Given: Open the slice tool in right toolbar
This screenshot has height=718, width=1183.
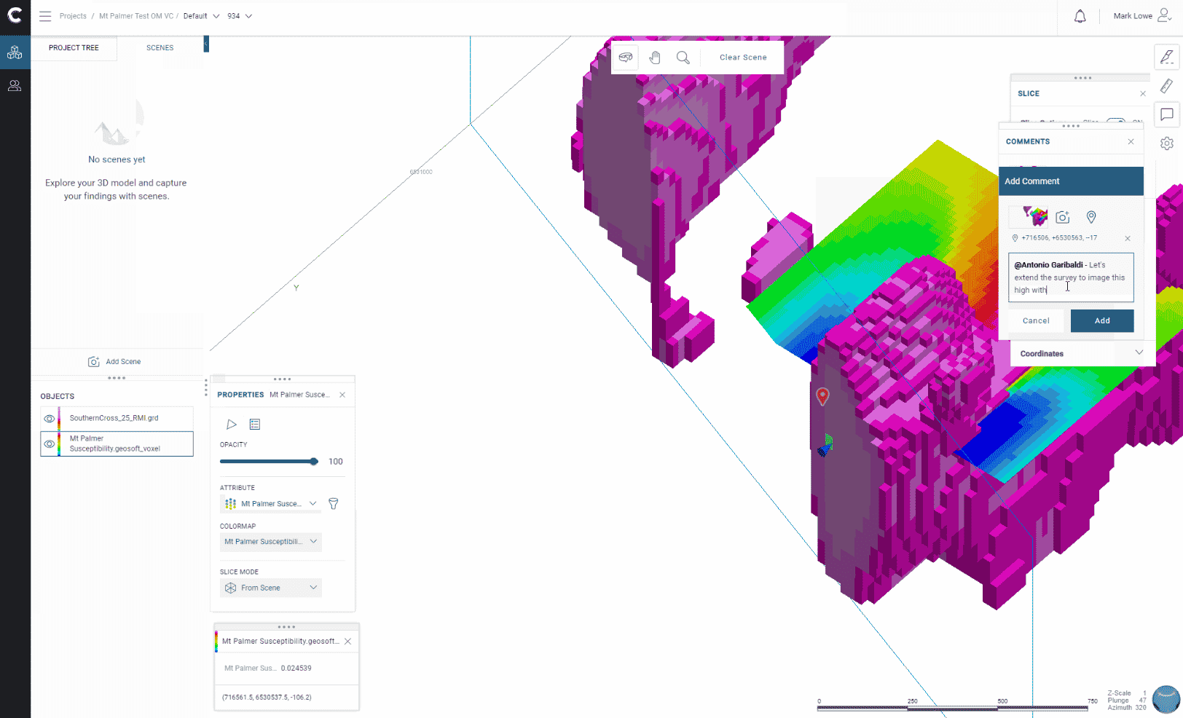Looking at the screenshot, I should coord(1167,57).
